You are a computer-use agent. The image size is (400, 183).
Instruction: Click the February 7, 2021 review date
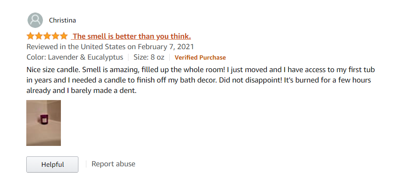pyautogui.click(x=166, y=47)
